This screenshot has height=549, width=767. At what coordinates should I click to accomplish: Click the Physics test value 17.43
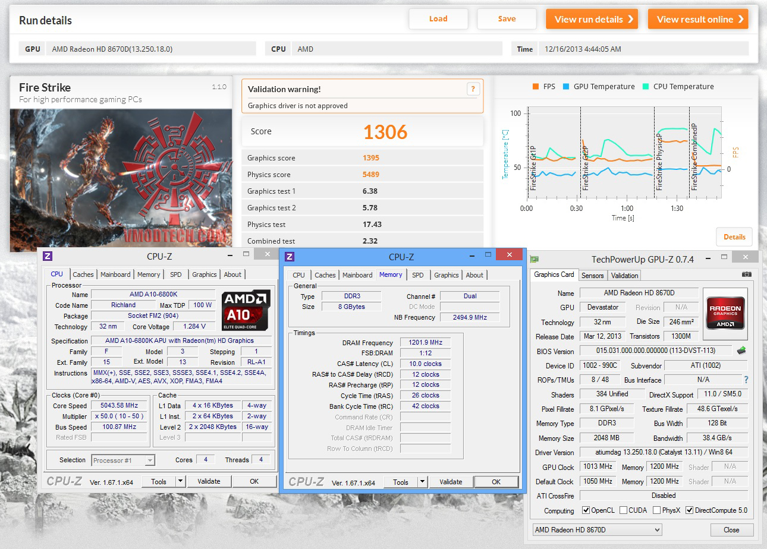pos(372,225)
